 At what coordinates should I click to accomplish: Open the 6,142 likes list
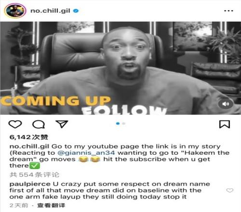(29, 137)
